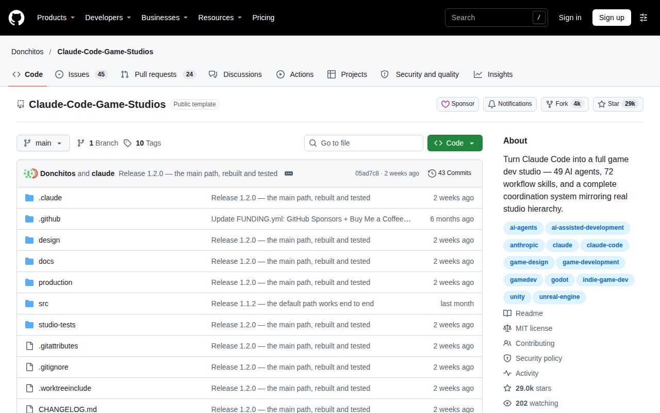
Task: Fork the repository
Action: (565, 104)
